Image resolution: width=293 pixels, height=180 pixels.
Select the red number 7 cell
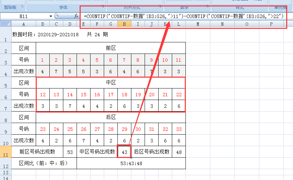(124, 60)
